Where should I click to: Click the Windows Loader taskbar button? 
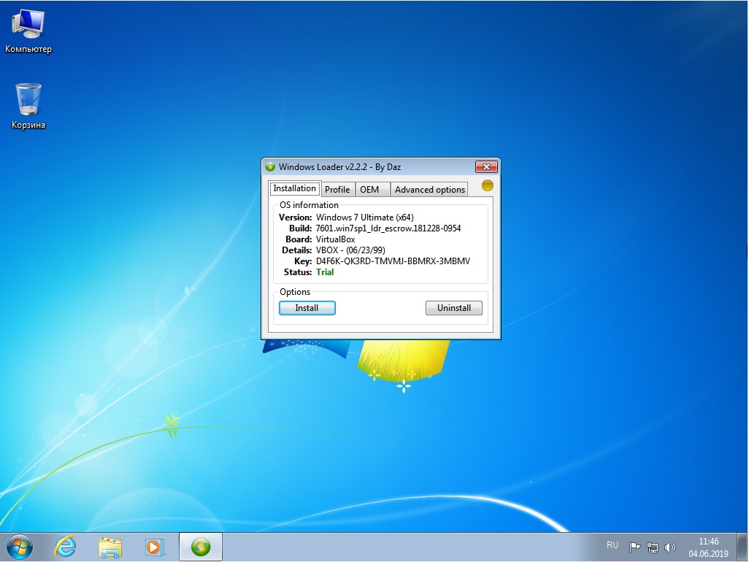pos(200,547)
